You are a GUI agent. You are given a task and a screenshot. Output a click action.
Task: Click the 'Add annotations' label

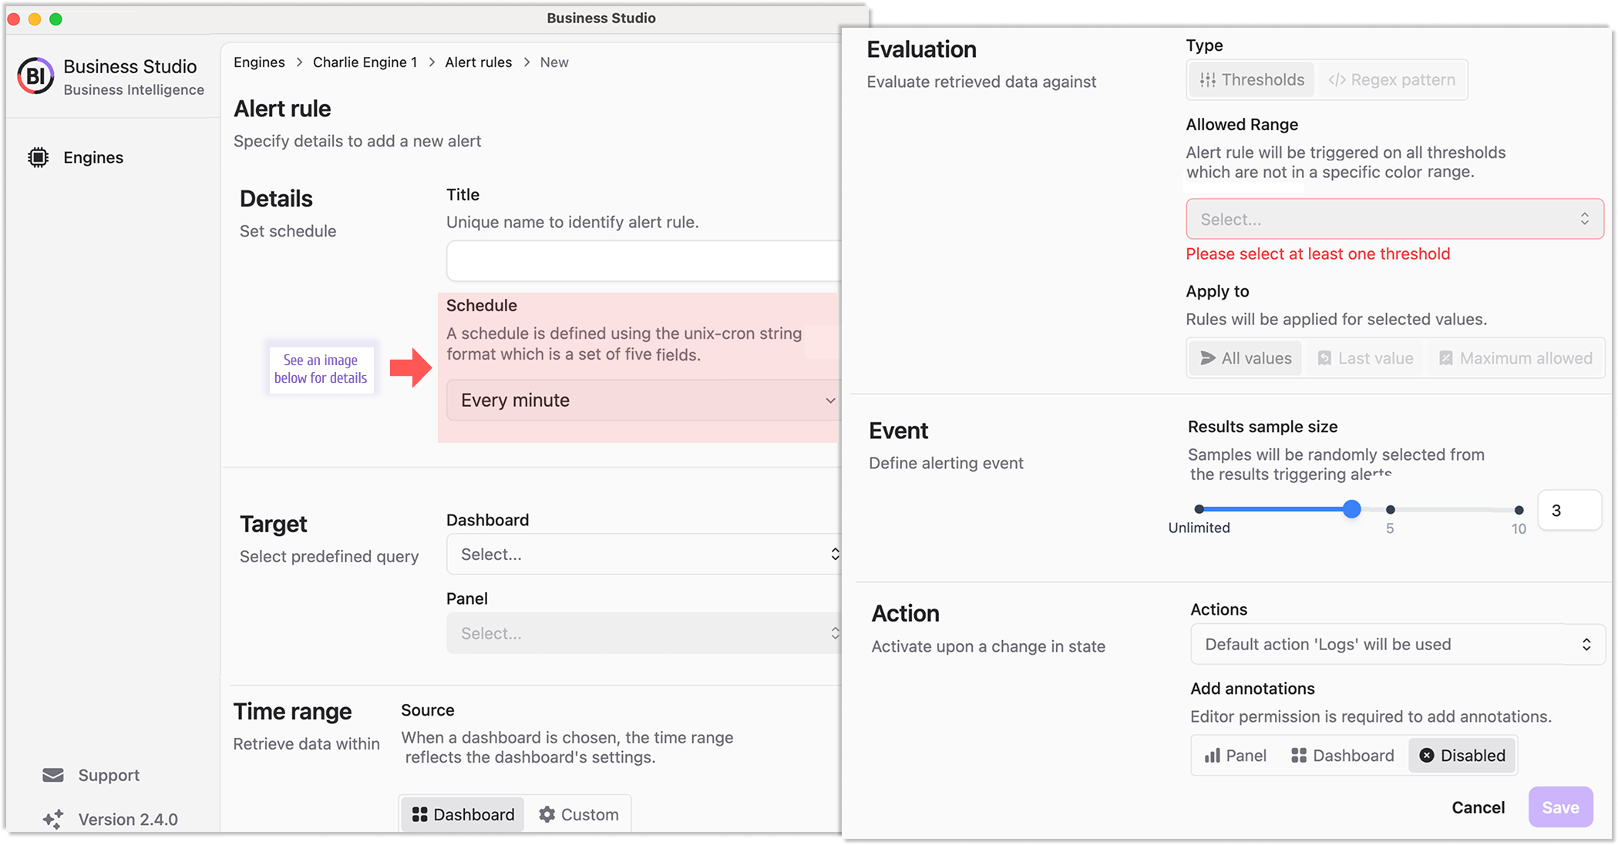tap(1253, 689)
